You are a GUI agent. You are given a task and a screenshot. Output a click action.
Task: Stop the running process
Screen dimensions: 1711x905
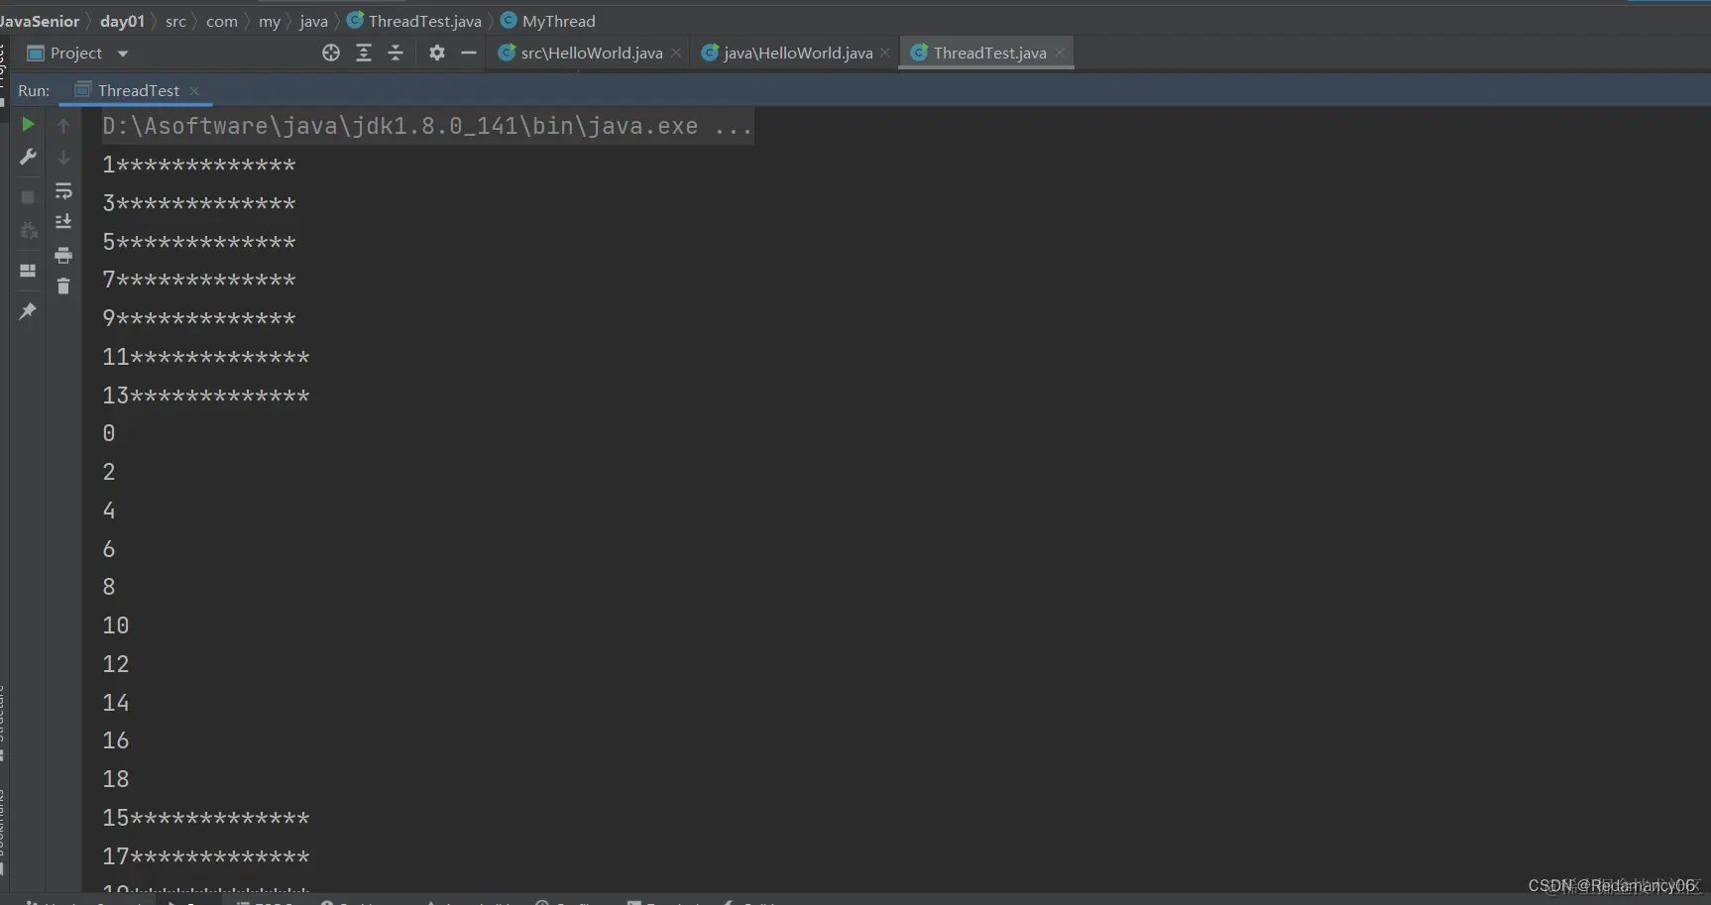click(x=28, y=196)
